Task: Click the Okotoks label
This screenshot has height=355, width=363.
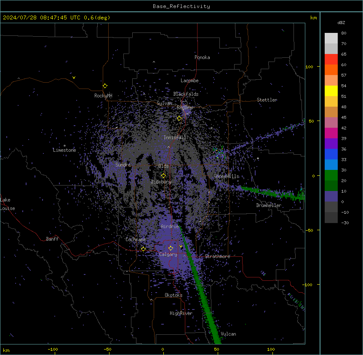Action: 173,295
